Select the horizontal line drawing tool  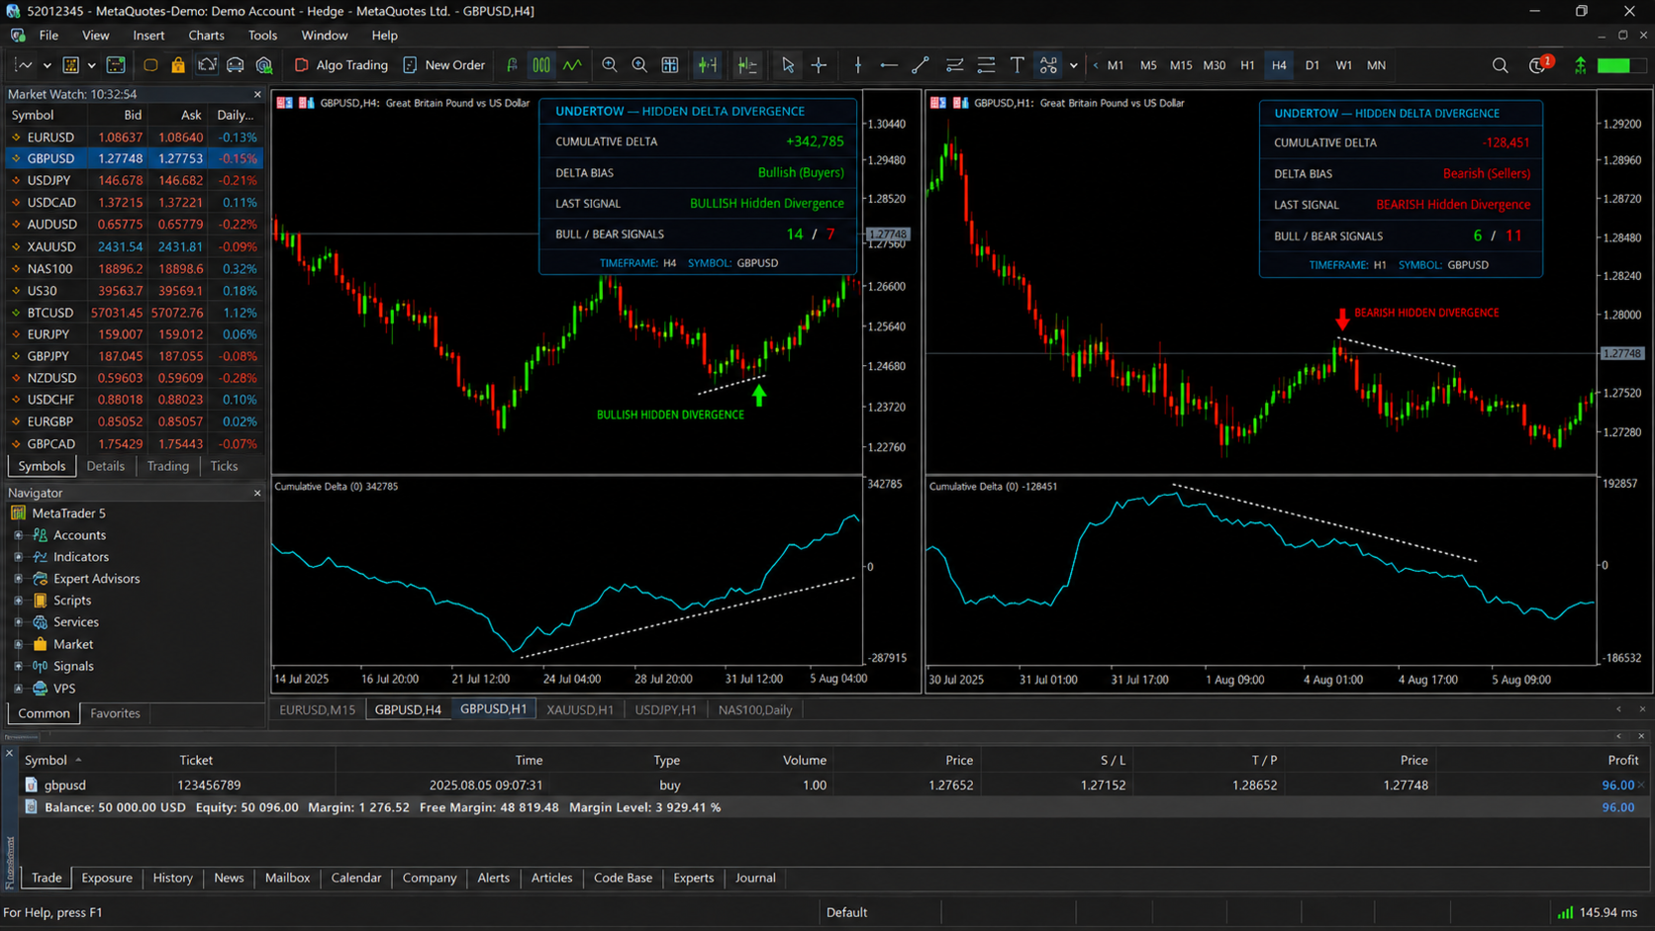pos(889,65)
